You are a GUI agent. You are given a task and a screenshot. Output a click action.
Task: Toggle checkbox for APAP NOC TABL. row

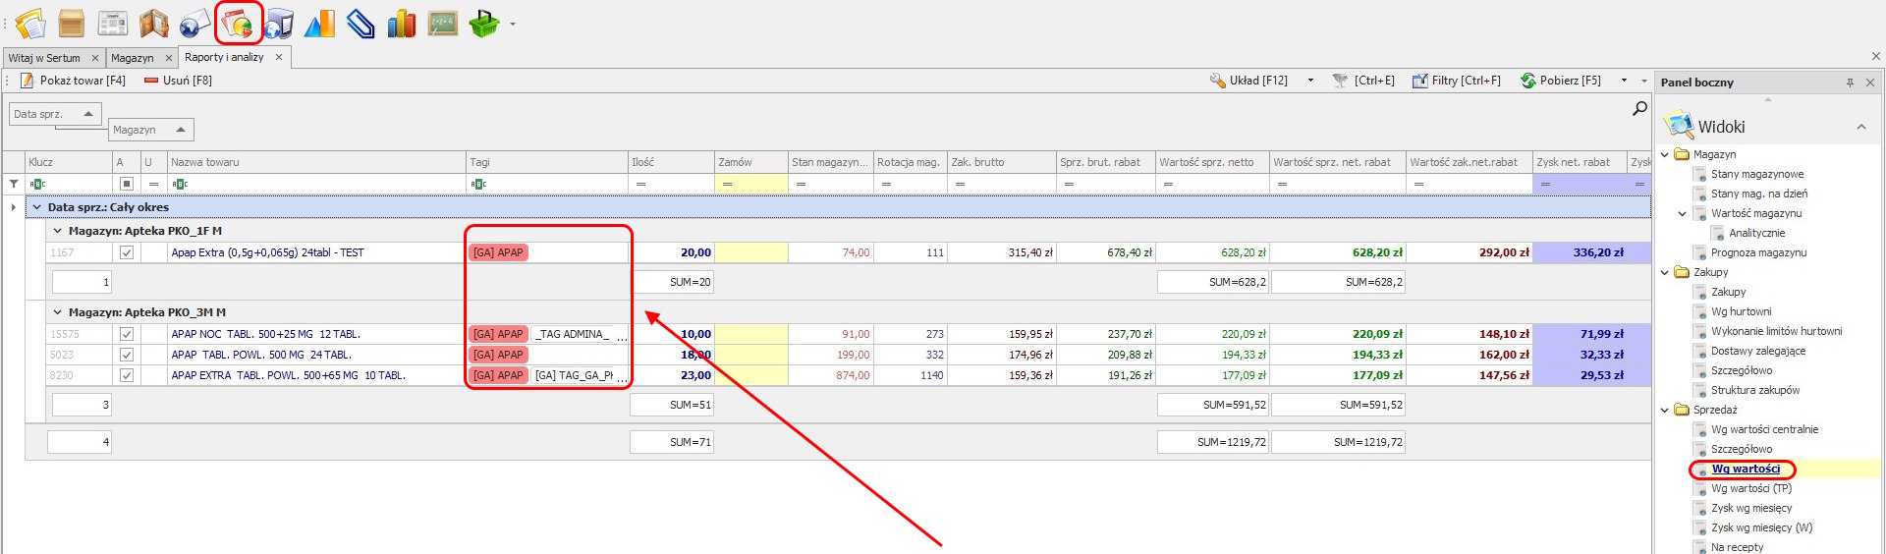[x=127, y=334]
